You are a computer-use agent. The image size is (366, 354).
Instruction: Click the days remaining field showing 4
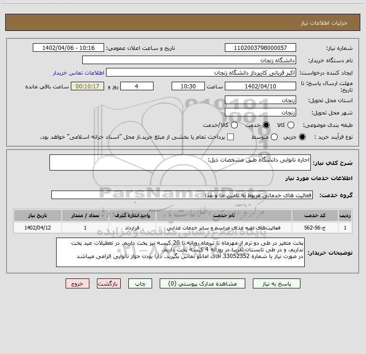(137, 86)
